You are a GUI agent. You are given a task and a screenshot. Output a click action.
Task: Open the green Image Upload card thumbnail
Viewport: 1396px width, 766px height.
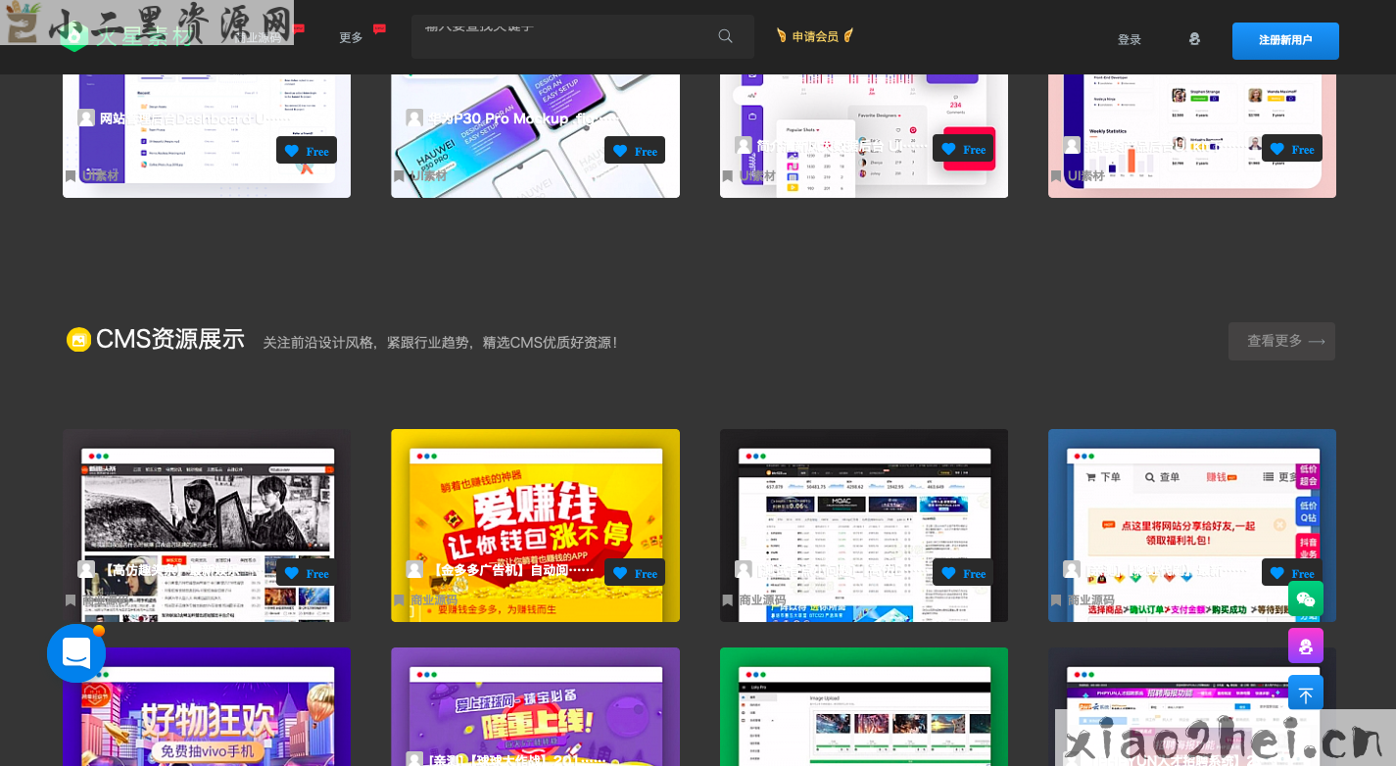(x=864, y=706)
